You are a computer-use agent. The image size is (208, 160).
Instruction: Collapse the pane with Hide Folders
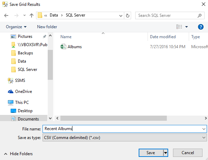tap(19, 154)
